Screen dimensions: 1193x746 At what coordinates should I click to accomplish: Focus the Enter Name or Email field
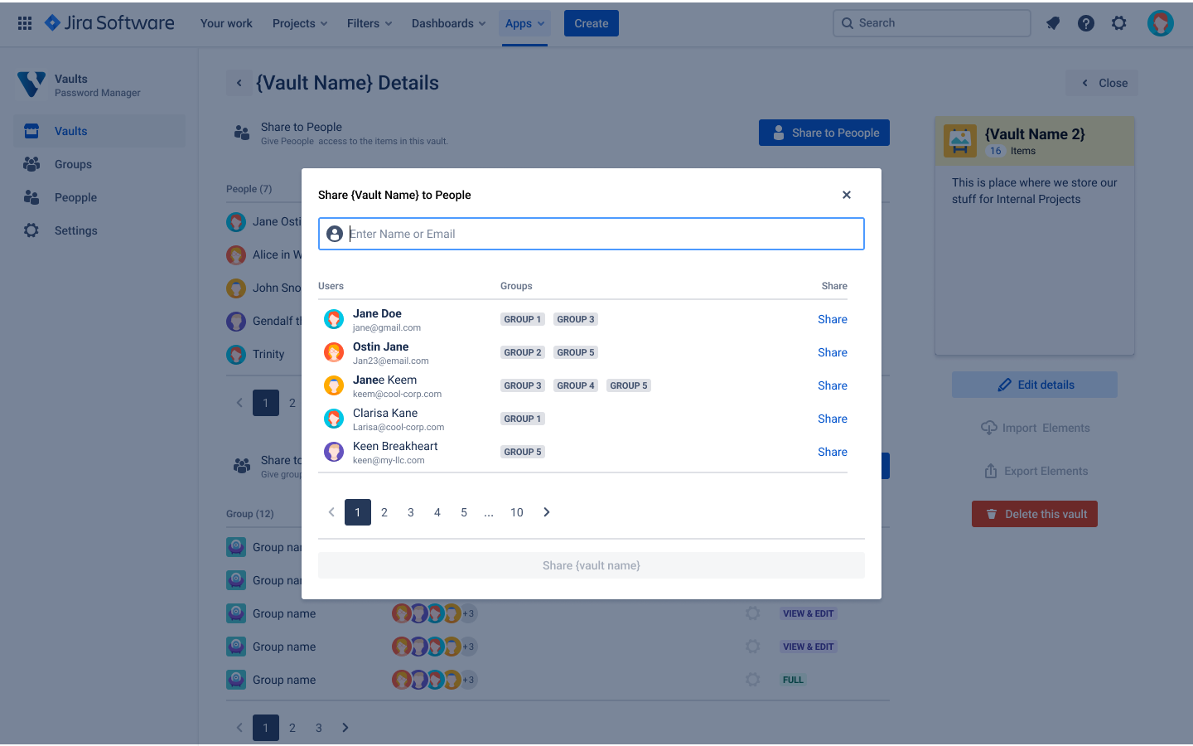(x=592, y=234)
